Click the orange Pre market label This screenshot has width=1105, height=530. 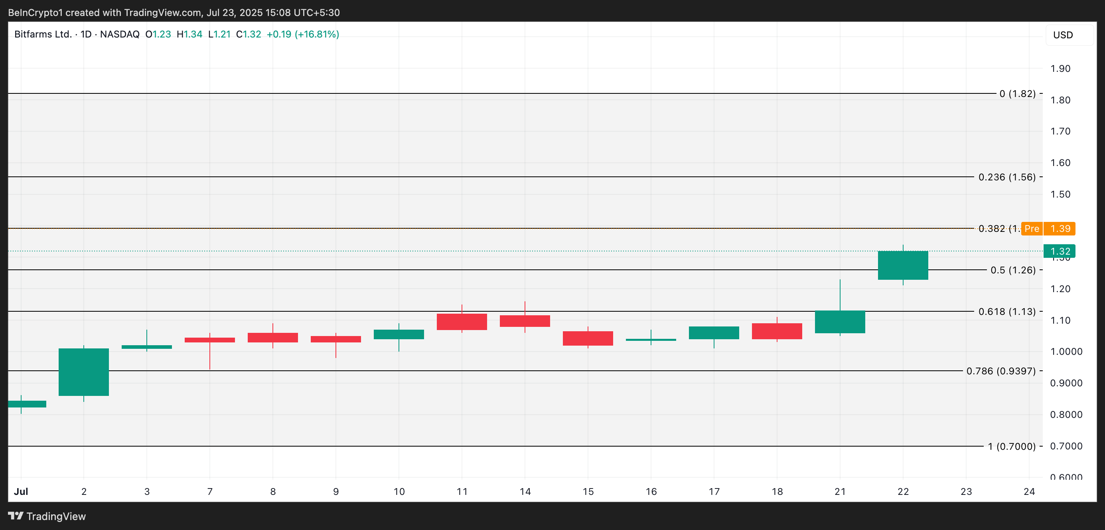(x=1032, y=229)
